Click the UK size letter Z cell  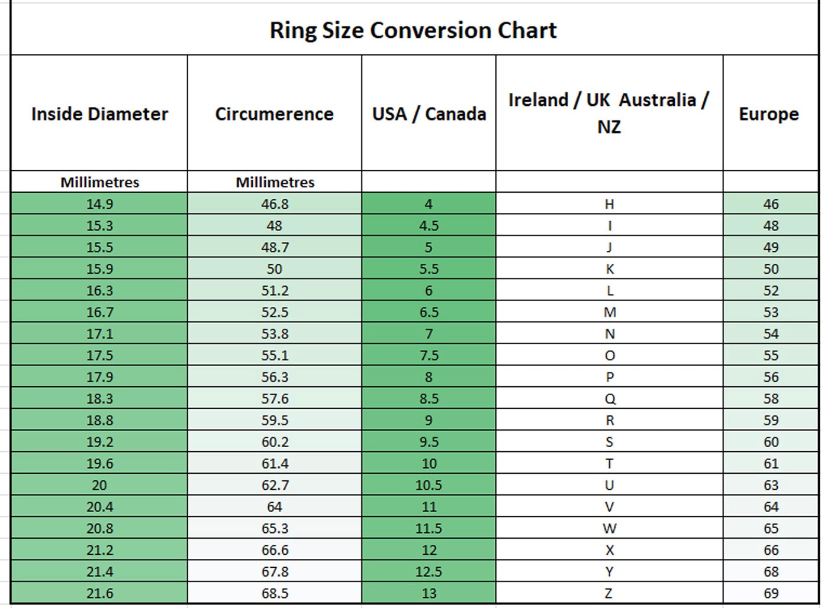click(x=609, y=593)
